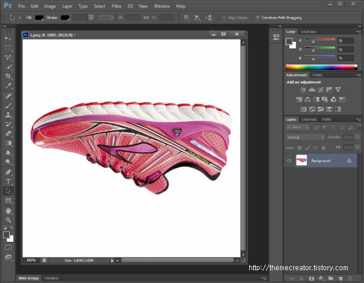Select the Move tool
This screenshot has height=283, width=364.
coord(8,38)
